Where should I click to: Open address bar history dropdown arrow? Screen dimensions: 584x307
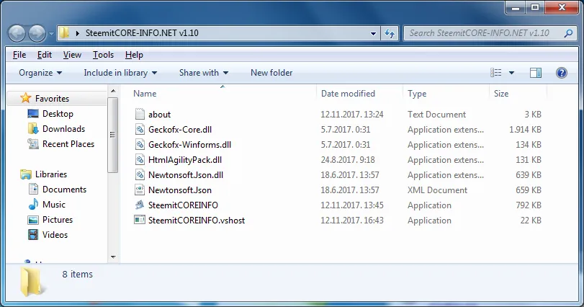click(x=373, y=34)
